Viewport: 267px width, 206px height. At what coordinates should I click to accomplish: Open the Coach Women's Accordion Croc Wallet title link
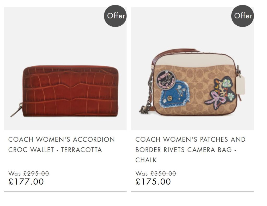point(62,145)
